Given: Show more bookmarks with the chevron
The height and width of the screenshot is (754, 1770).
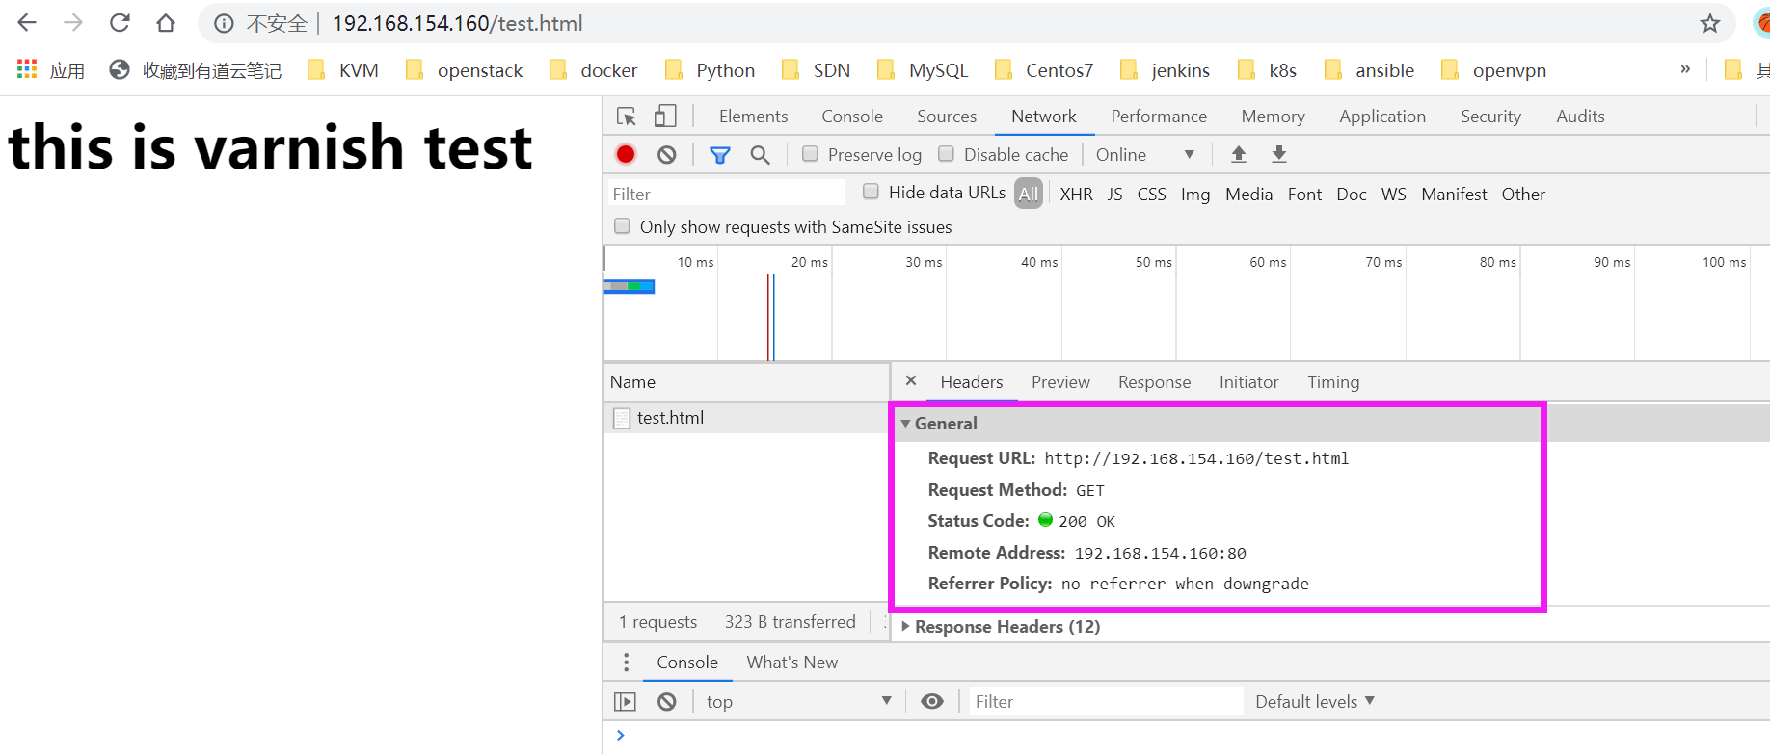Looking at the screenshot, I should [x=1685, y=69].
